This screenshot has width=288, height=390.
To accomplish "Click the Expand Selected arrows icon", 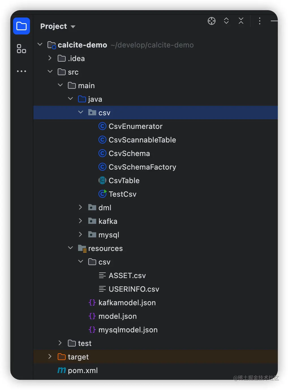I will 226,21.
